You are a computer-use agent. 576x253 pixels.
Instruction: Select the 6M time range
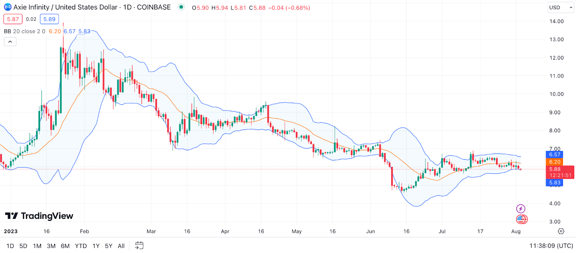(x=65, y=246)
